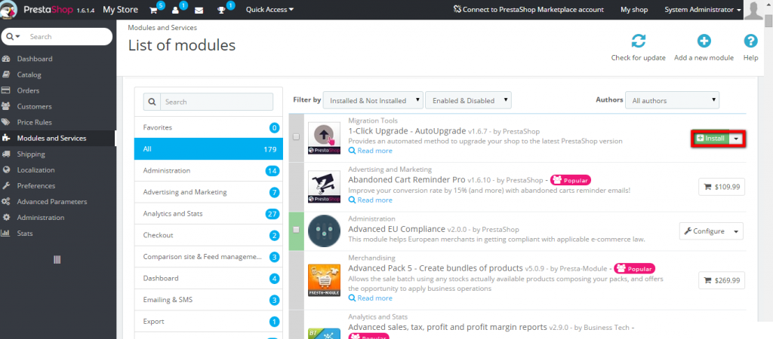Screen dimensions: 773x339
Task: Select the Favorites category
Action: [x=208, y=127]
